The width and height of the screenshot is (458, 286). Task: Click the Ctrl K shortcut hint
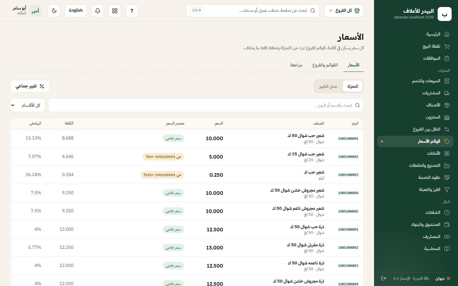point(197,10)
